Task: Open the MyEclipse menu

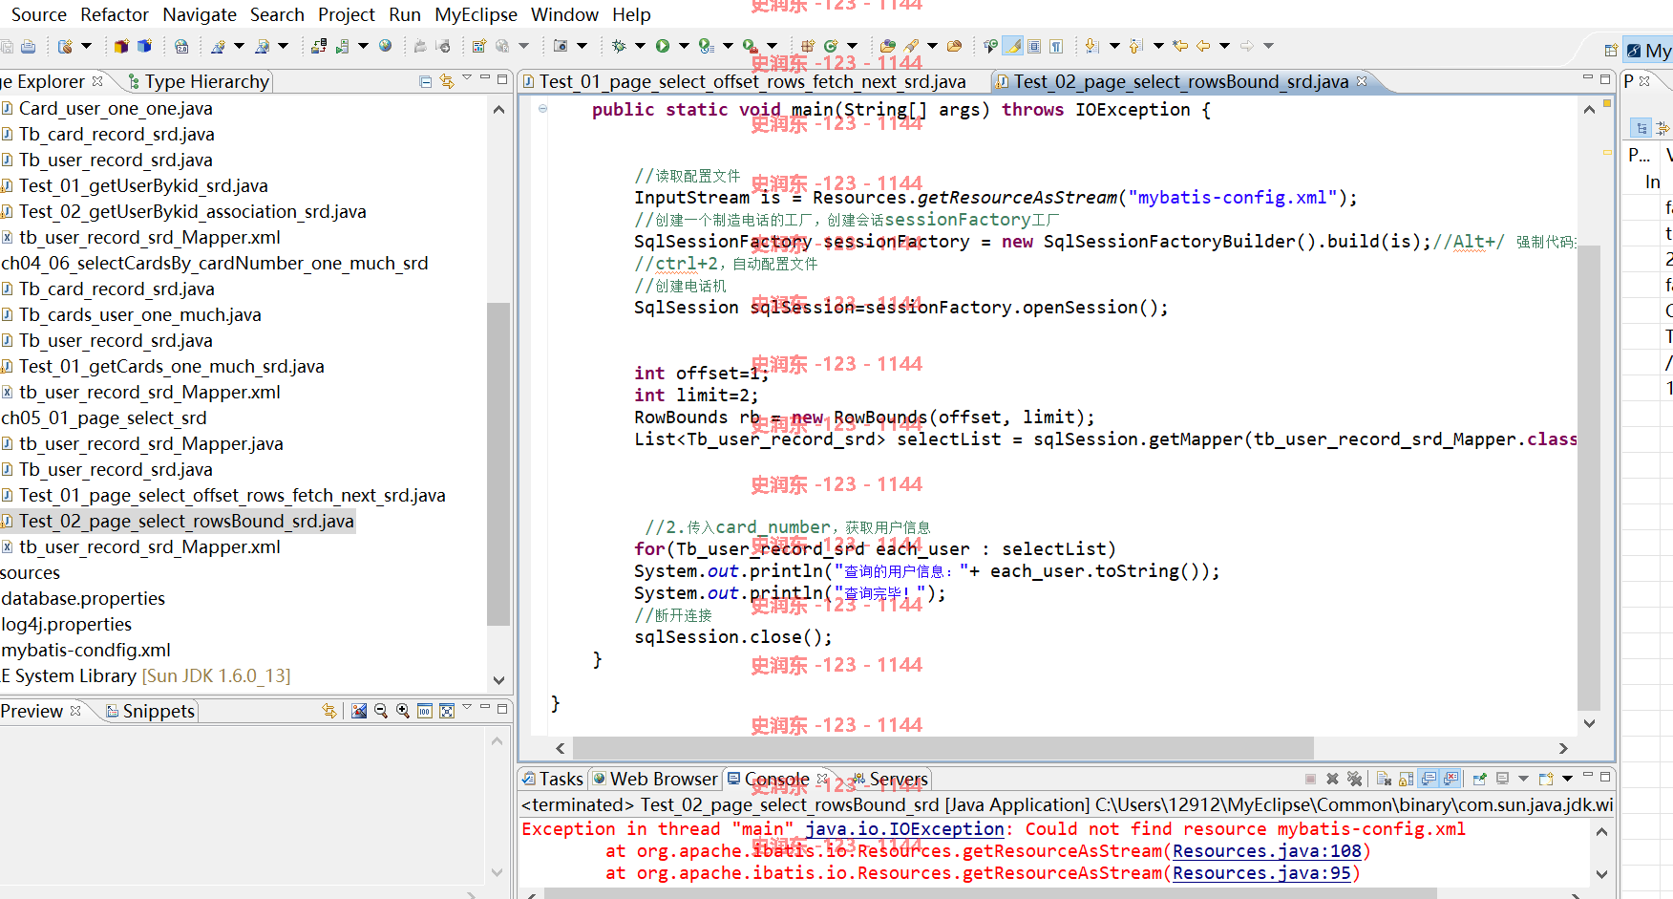Action: [476, 14]
